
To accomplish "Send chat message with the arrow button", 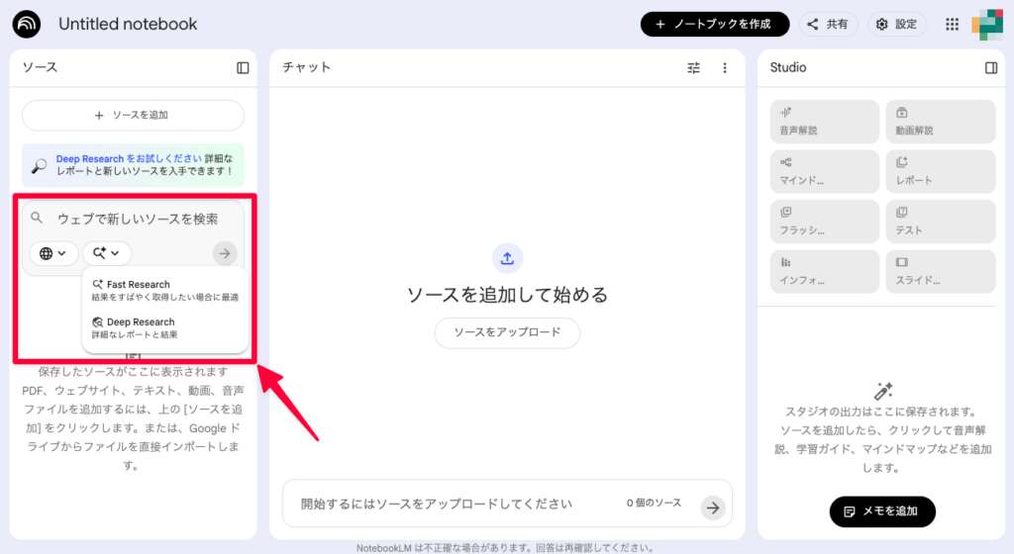I will 713,508.
